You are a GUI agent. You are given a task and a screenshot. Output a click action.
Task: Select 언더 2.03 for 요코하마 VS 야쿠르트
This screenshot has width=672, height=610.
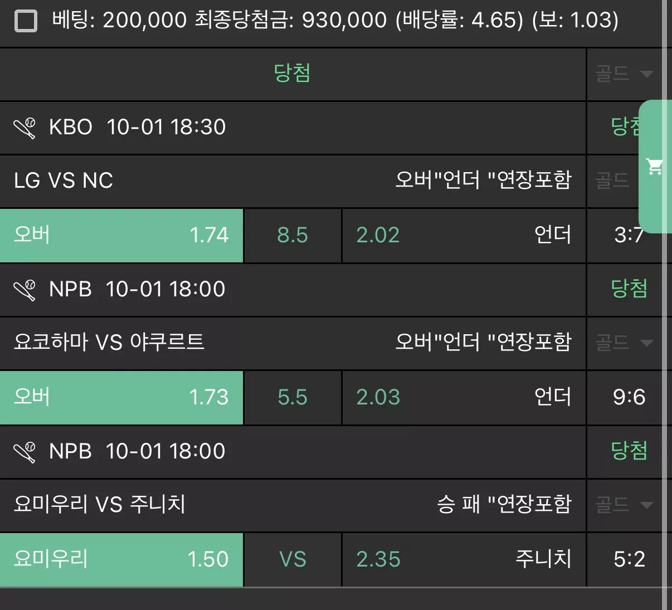[464, 397]
